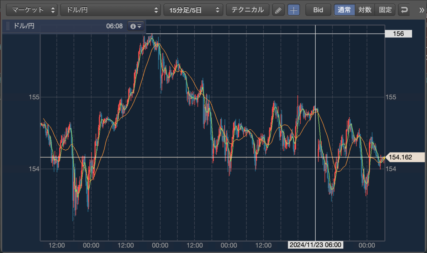This screenshot has height=253, width=427.
Task: Click the 156 price line label
Action: [x=398, y=34]
